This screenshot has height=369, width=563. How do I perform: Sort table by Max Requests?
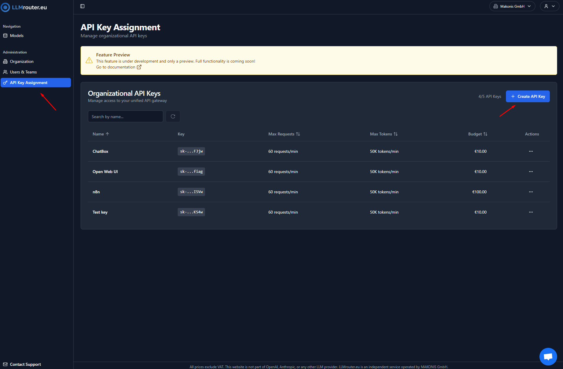[284, 134]
